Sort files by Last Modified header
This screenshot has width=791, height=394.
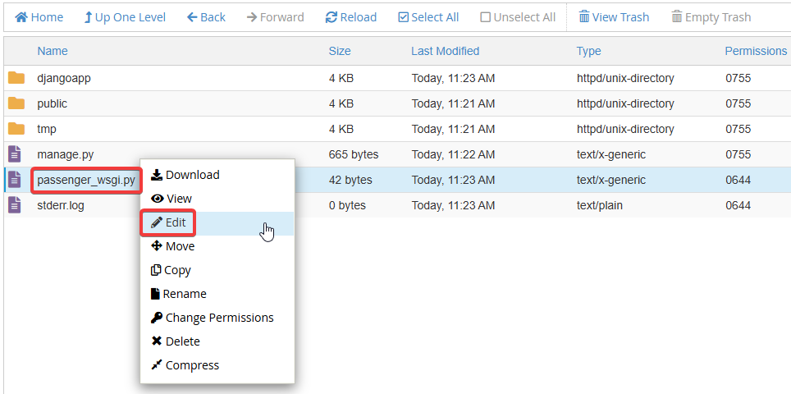click(445, 51)
